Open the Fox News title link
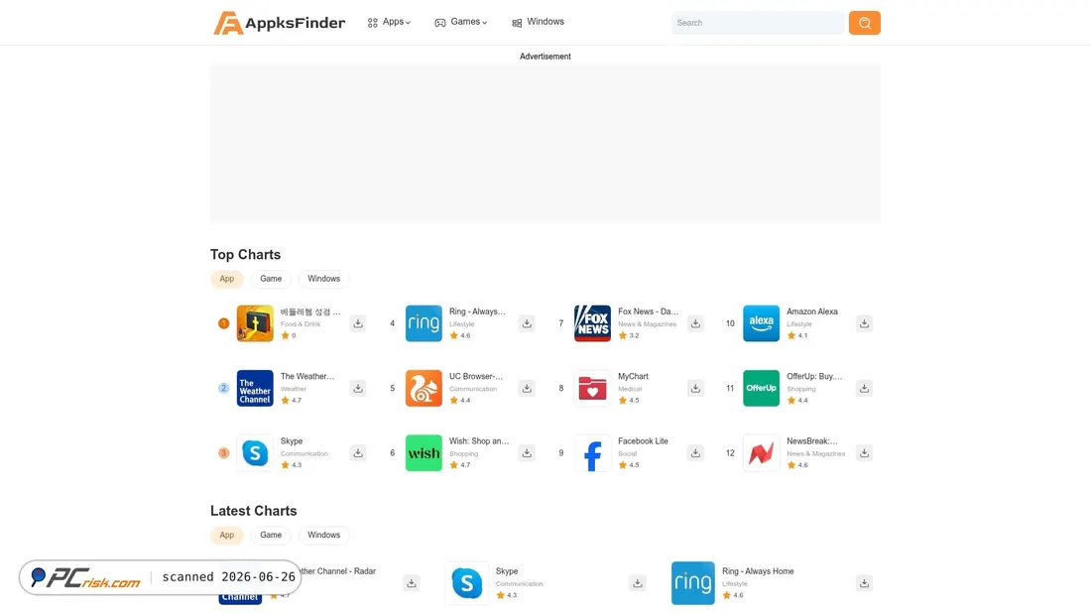This screenshot has width=1091, height=614. 648,311
